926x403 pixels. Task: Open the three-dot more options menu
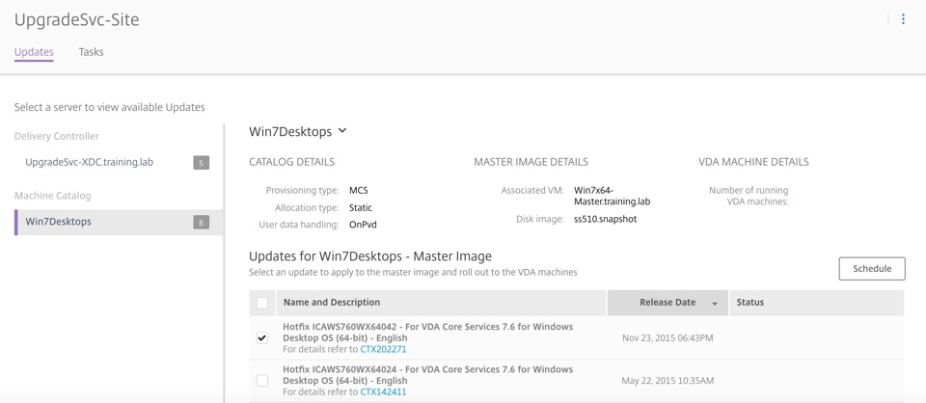pos(903,19)
